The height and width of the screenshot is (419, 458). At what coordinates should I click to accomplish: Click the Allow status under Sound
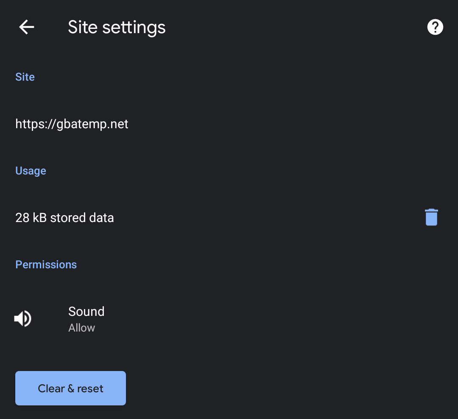click(81, 328)
